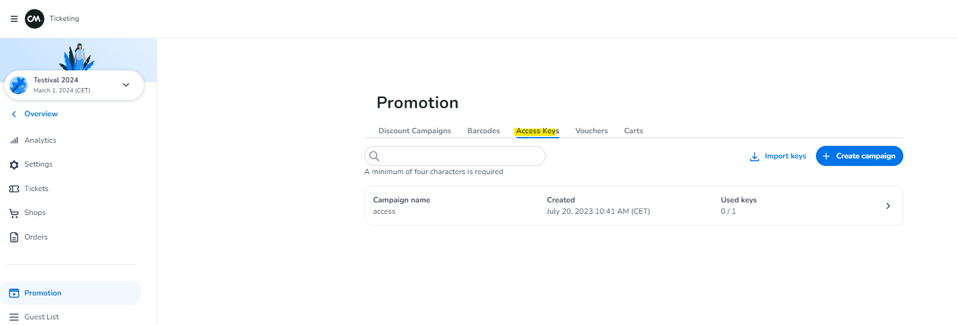Click the Testival 2024 event avatar

pyautogui.click(x=19, y=85)
